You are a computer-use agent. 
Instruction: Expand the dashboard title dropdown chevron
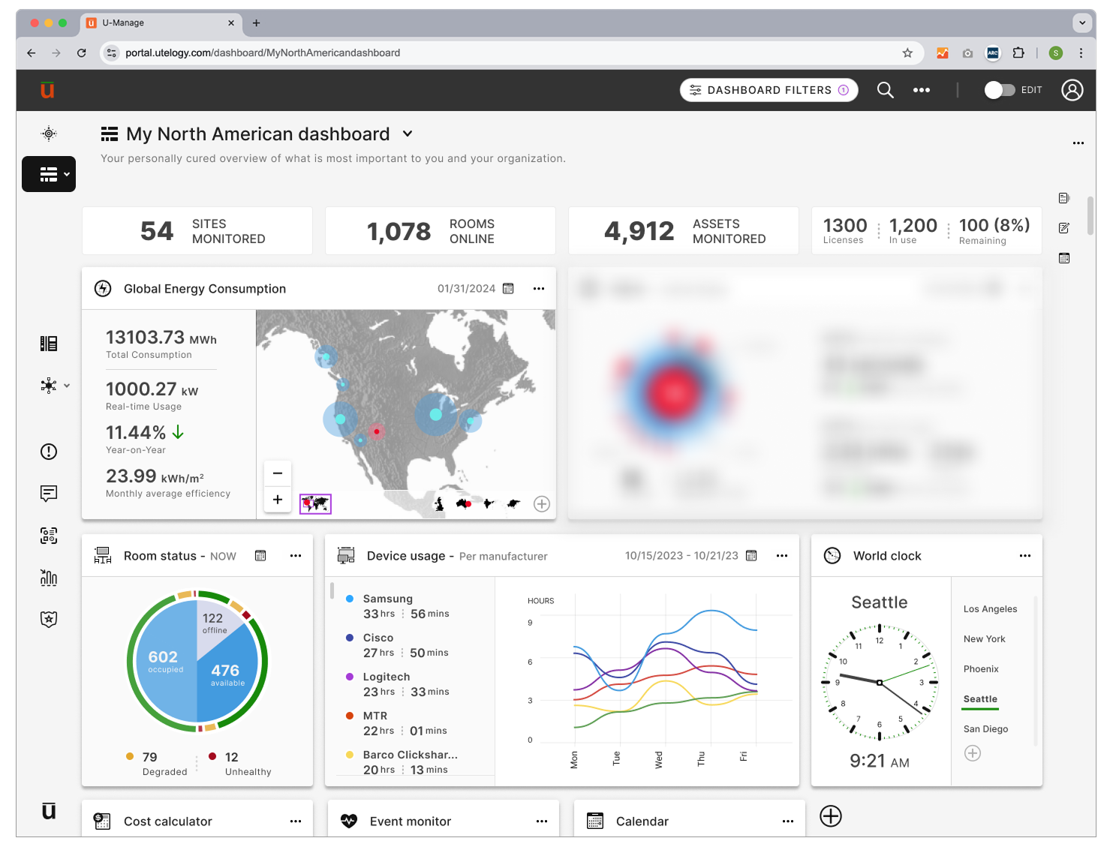coord(408,134)
